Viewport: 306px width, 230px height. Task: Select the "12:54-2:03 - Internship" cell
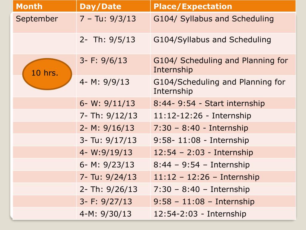click(x=200, y=214)
